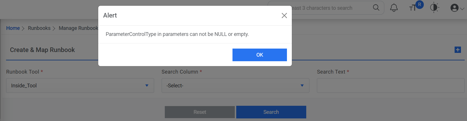Open the notifications bell
Screen dimensions: 467x121
click(394, 8)
